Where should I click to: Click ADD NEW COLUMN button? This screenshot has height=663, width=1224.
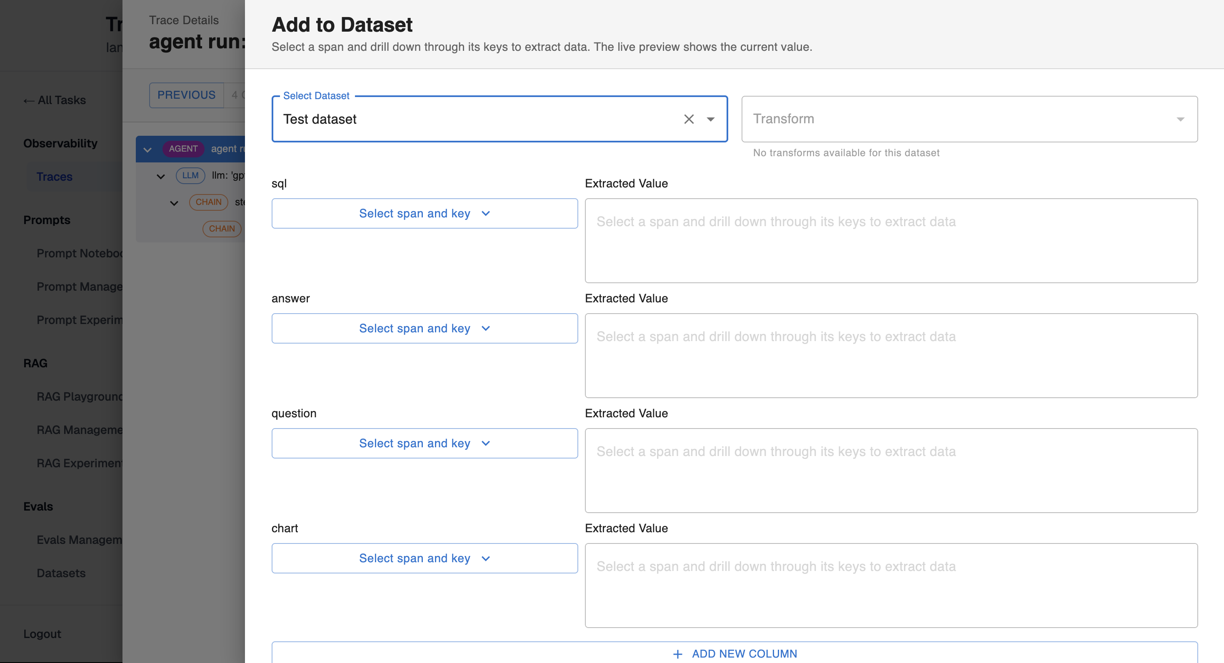(x=734, y=653)
